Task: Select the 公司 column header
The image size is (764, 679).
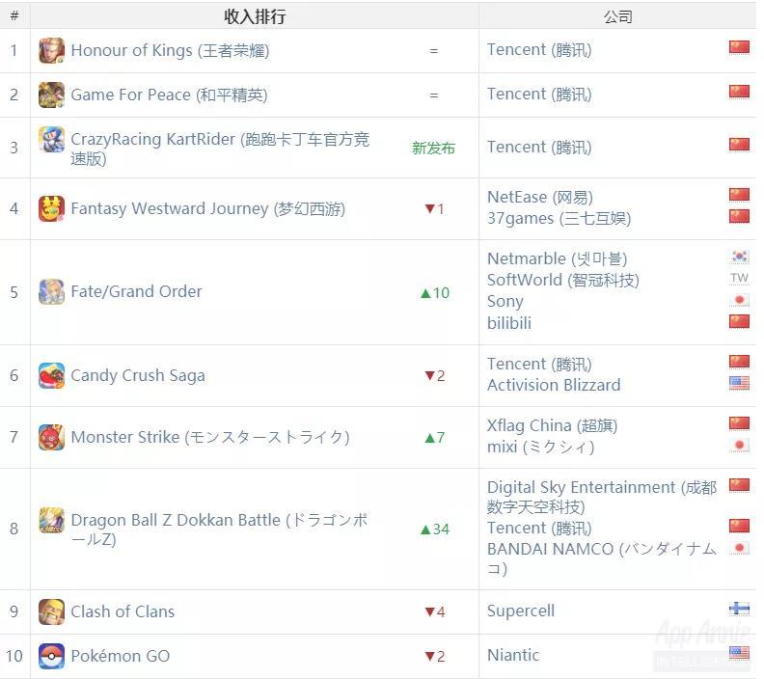Action: (617, 16)
